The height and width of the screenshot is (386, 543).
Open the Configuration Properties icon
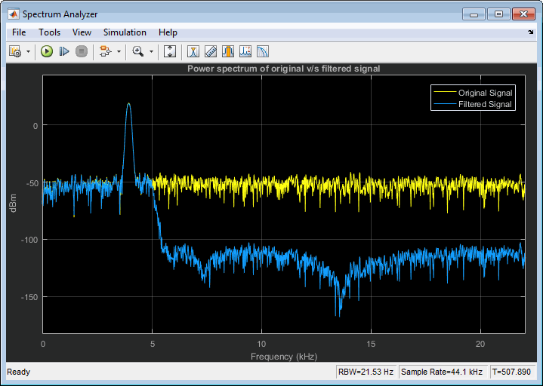point(15,51)
